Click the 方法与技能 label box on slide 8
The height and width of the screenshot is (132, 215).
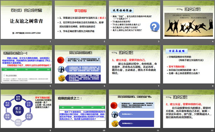177,51
